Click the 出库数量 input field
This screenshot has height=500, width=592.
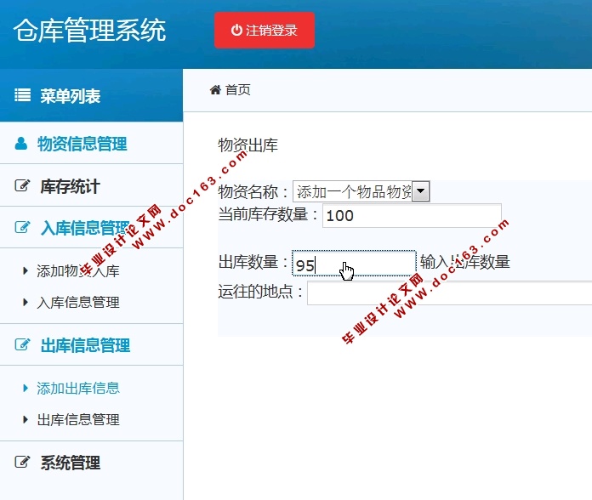pyautogui.click(x=354, y=263)
